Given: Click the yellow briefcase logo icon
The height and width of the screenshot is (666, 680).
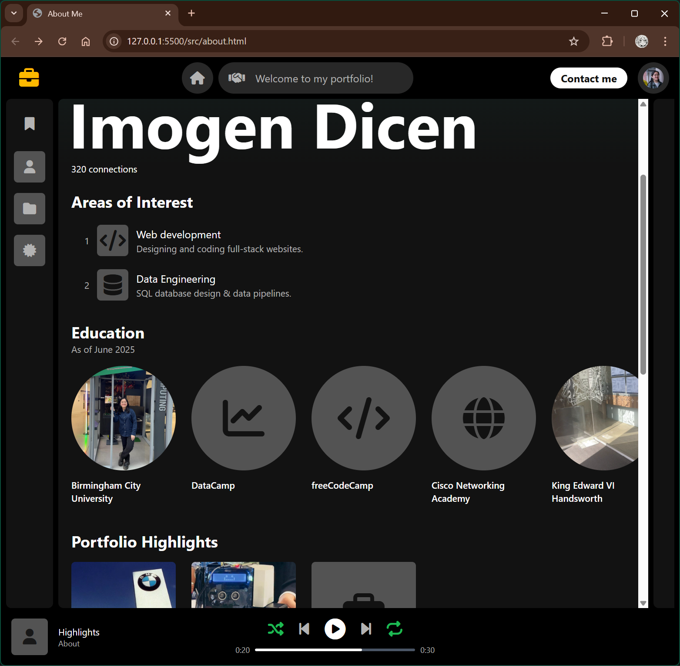Looking at the screenshot, I should point(29,78).
